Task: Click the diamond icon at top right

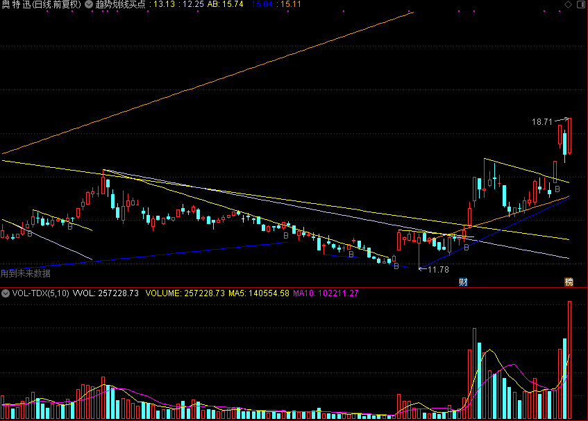Action: 568,4
